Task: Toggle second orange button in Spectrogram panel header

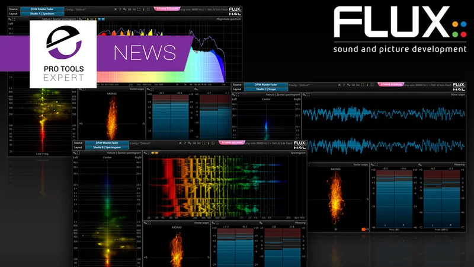Action: pos(156,153)
